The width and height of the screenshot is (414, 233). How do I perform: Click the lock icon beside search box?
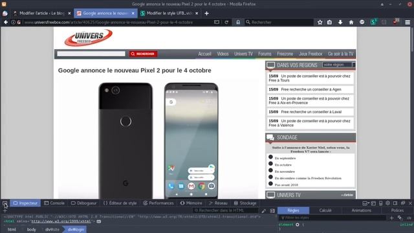pyautogui.click(x=238, y=23)
